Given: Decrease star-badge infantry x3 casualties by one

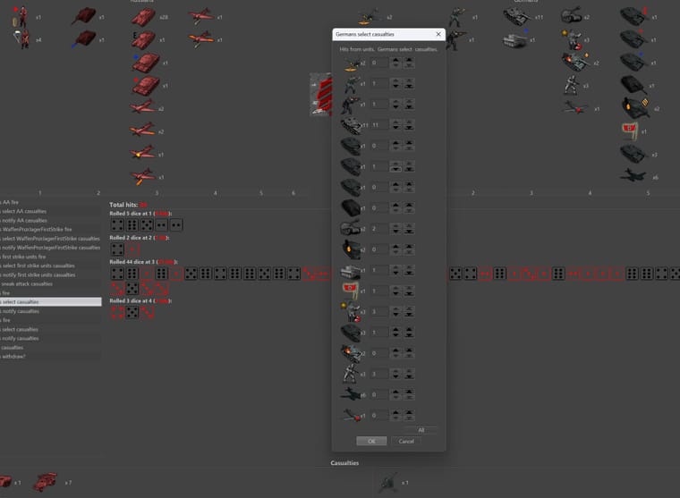Looking at the screenshot, I should pos(395,314).
